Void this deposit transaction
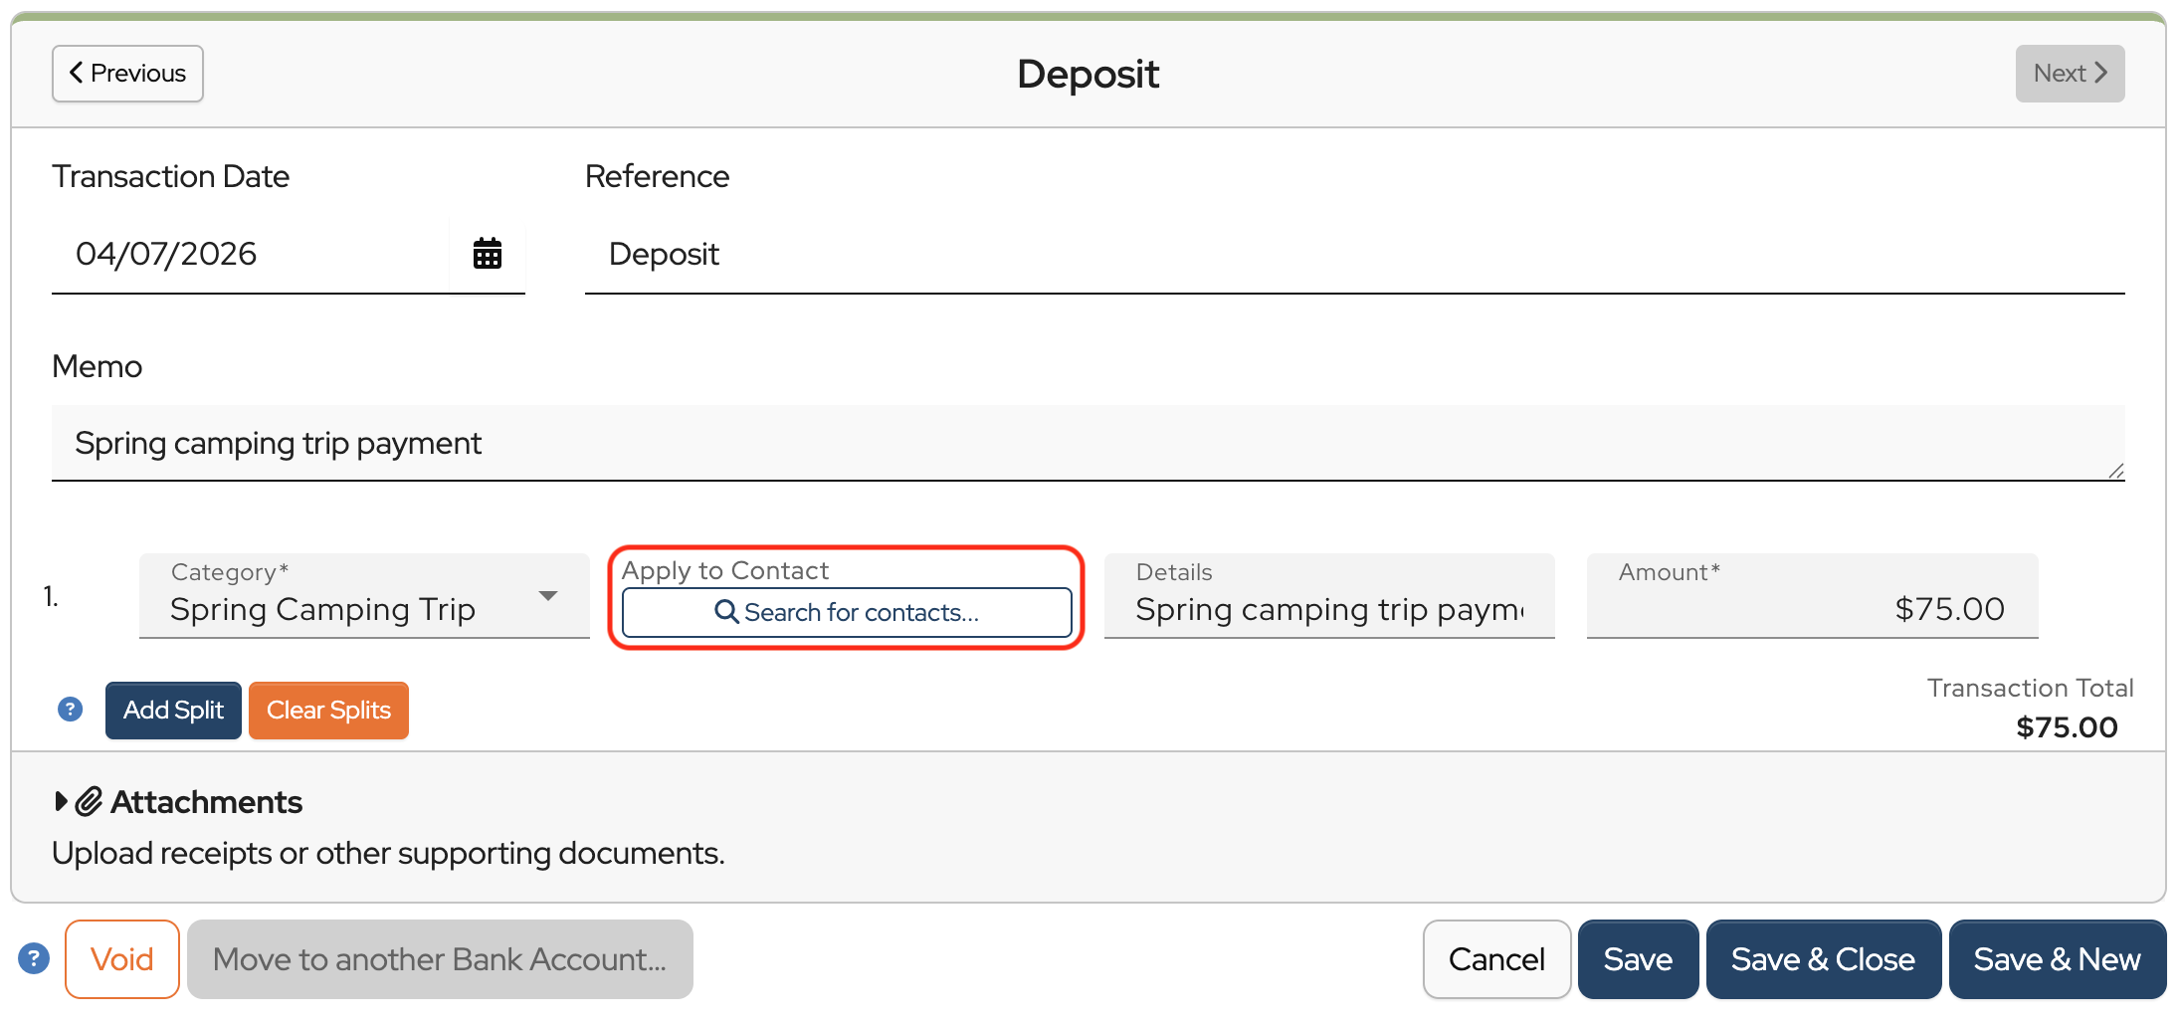The image size is (2179, 1025). [x=122, y=959]
